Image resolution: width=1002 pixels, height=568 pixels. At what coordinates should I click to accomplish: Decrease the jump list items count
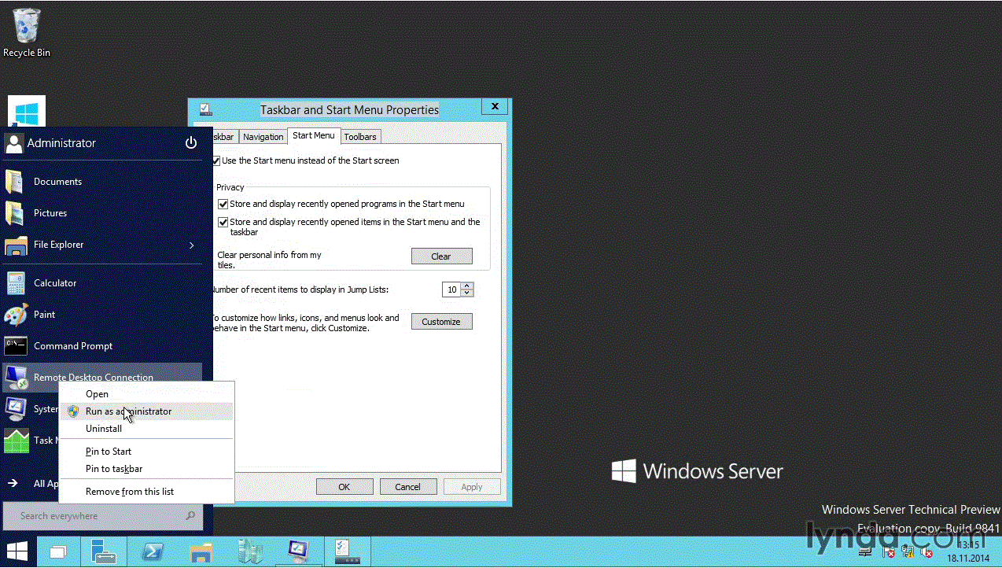tap(467, 293)
